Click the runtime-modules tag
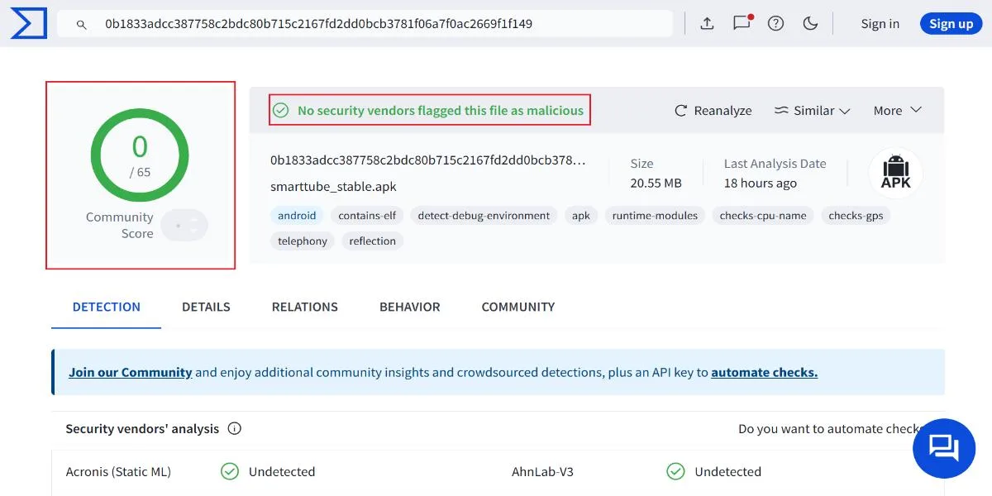The height and width of the screenshot is (496, 992). coord(655,216)
